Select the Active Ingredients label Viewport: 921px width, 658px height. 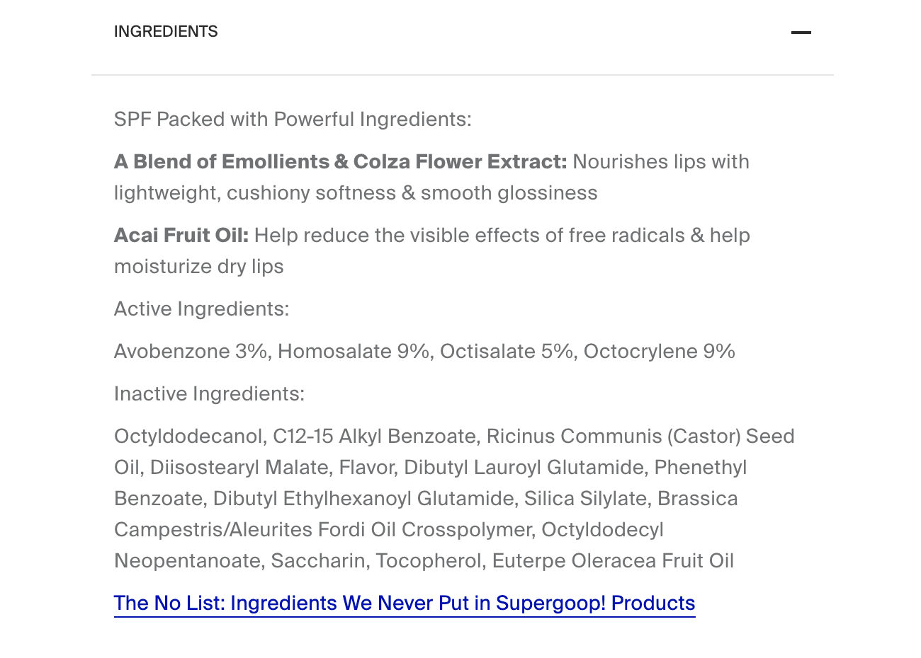pos(200,308)
